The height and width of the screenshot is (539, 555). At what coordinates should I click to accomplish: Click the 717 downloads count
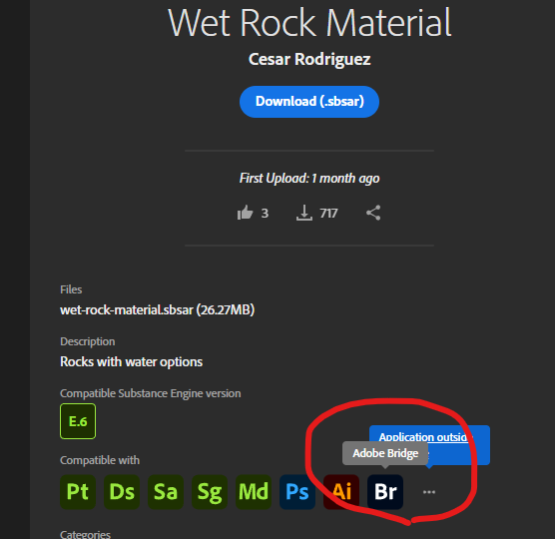pyautogui.click(x=328, y=213)
